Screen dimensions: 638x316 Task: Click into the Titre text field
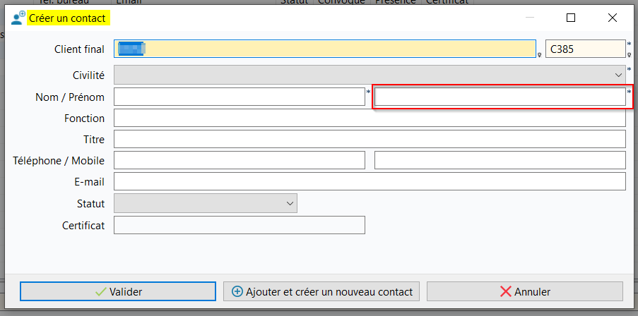pos(370,139)
